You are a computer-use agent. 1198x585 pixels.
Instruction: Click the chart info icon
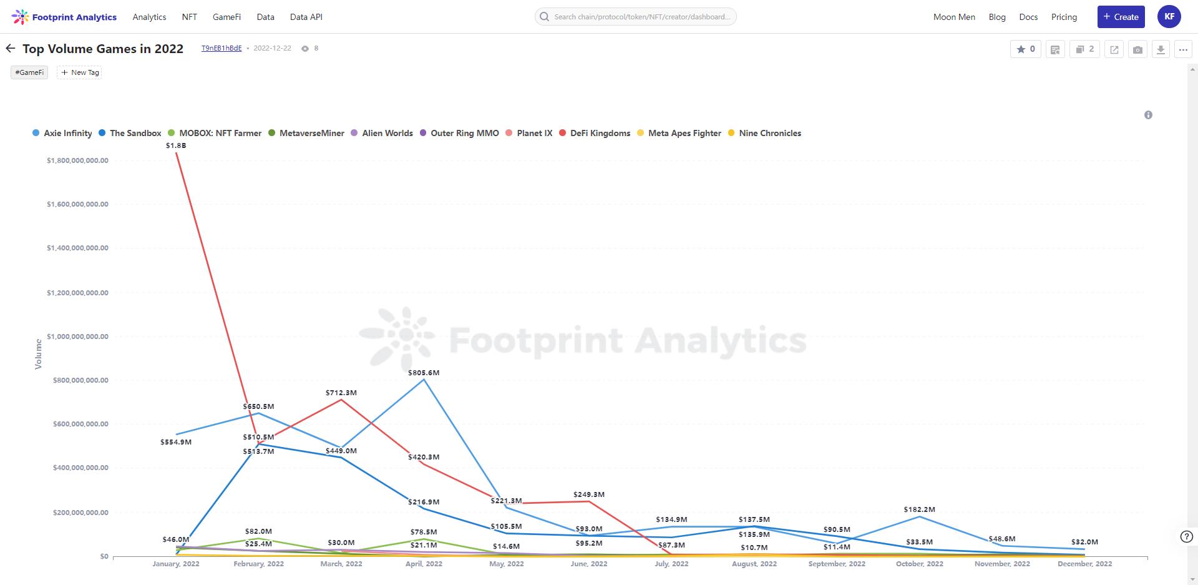[x=1148, y=115]
